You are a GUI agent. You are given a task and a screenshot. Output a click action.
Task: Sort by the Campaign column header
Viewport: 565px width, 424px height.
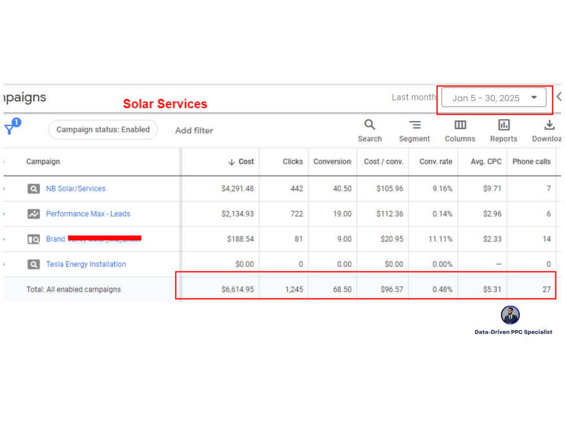(x=43, y=162)
